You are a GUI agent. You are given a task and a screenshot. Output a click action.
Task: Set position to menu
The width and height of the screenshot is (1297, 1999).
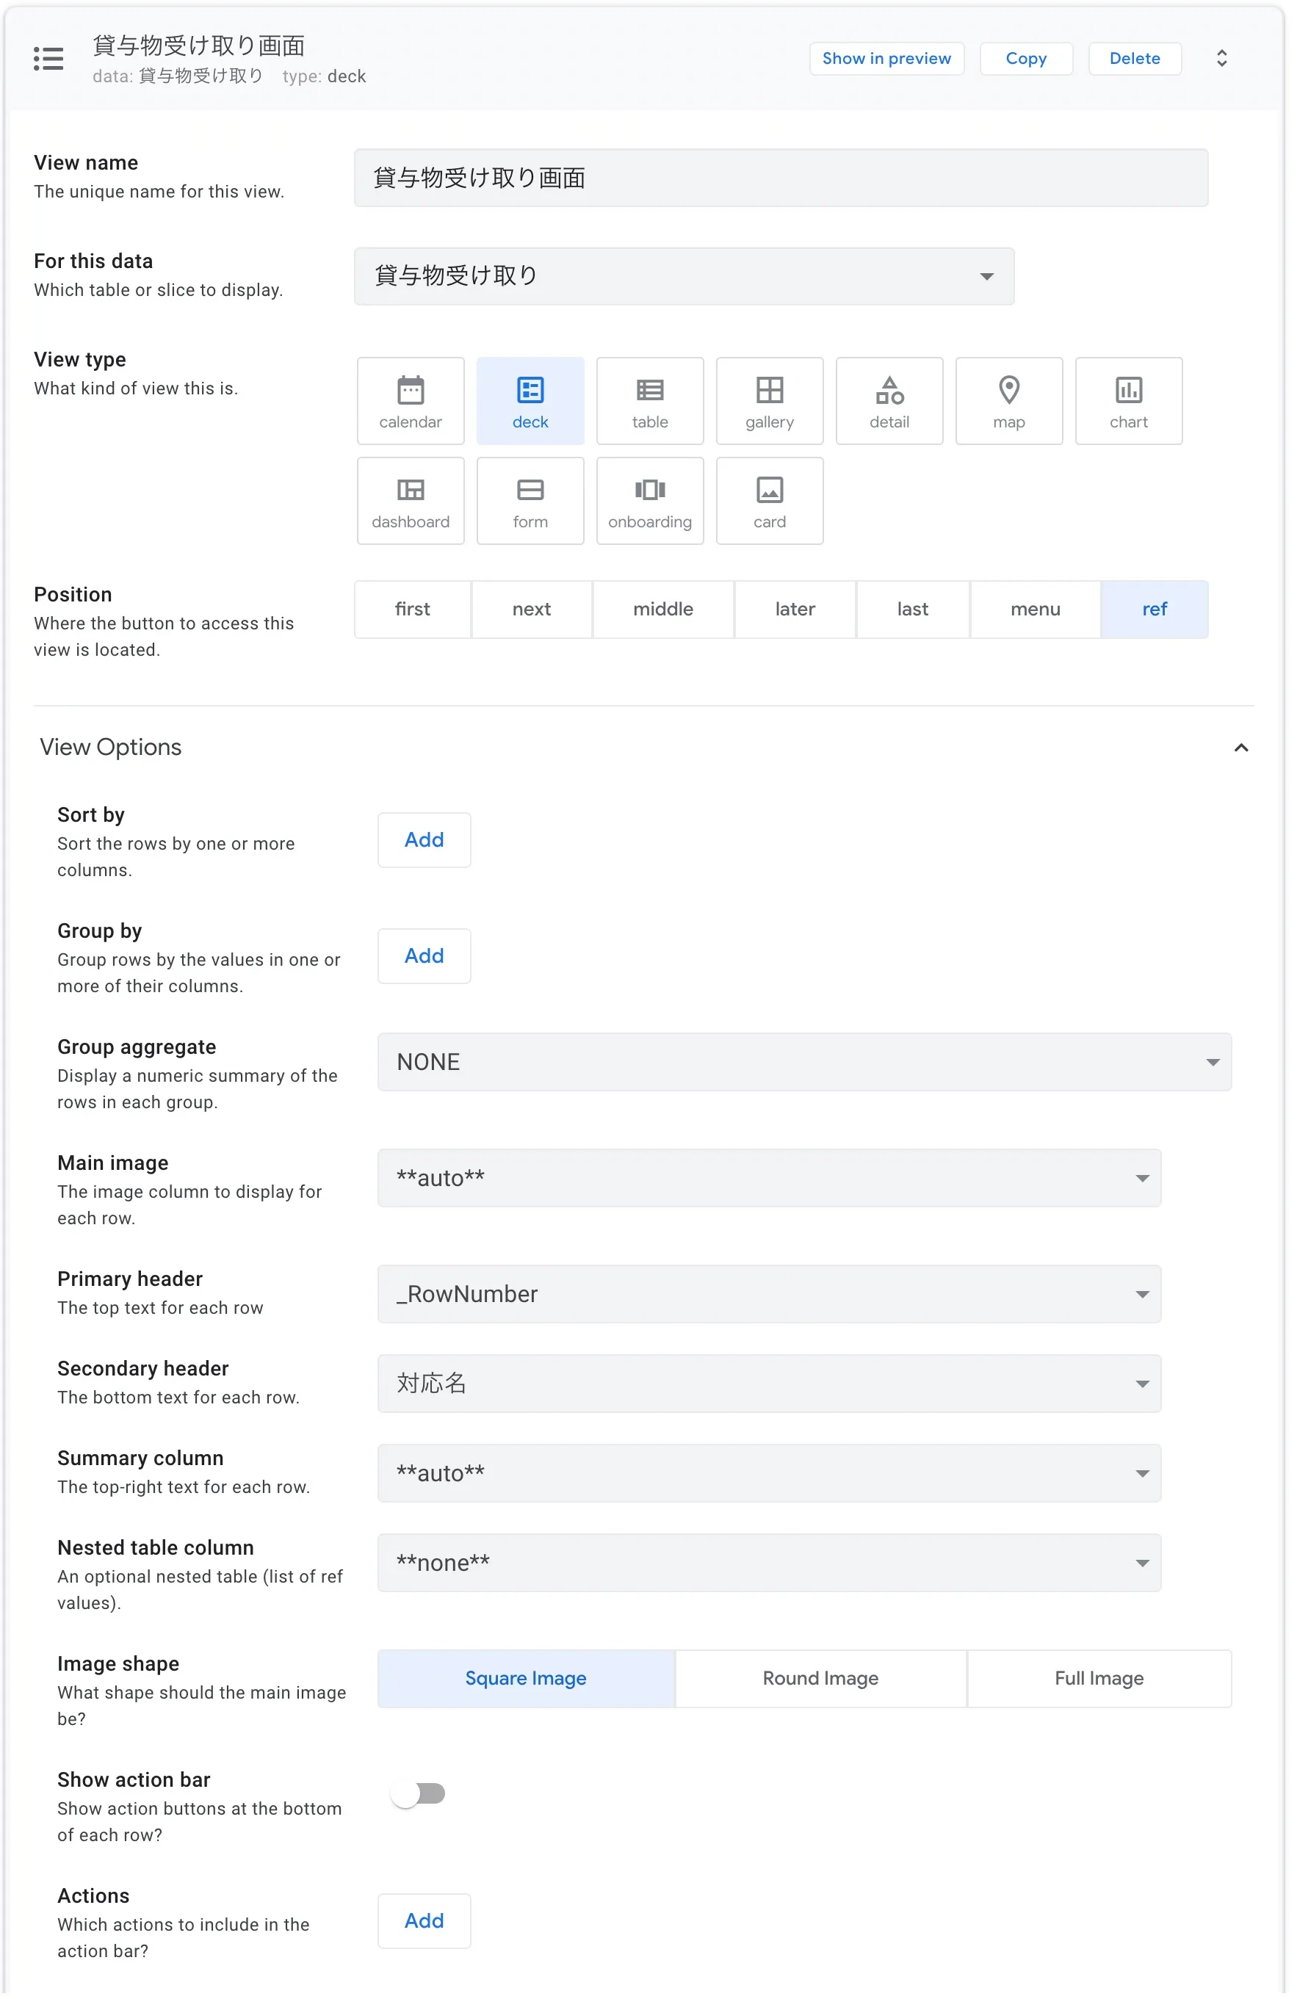(x=1034, y=609)
